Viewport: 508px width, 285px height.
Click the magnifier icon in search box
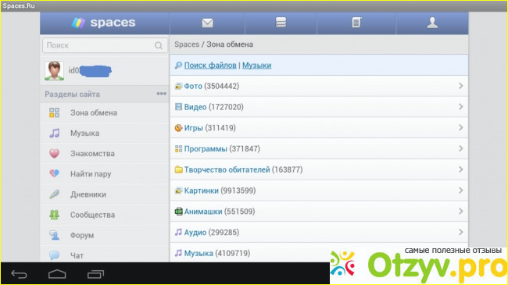pos(159,45)
